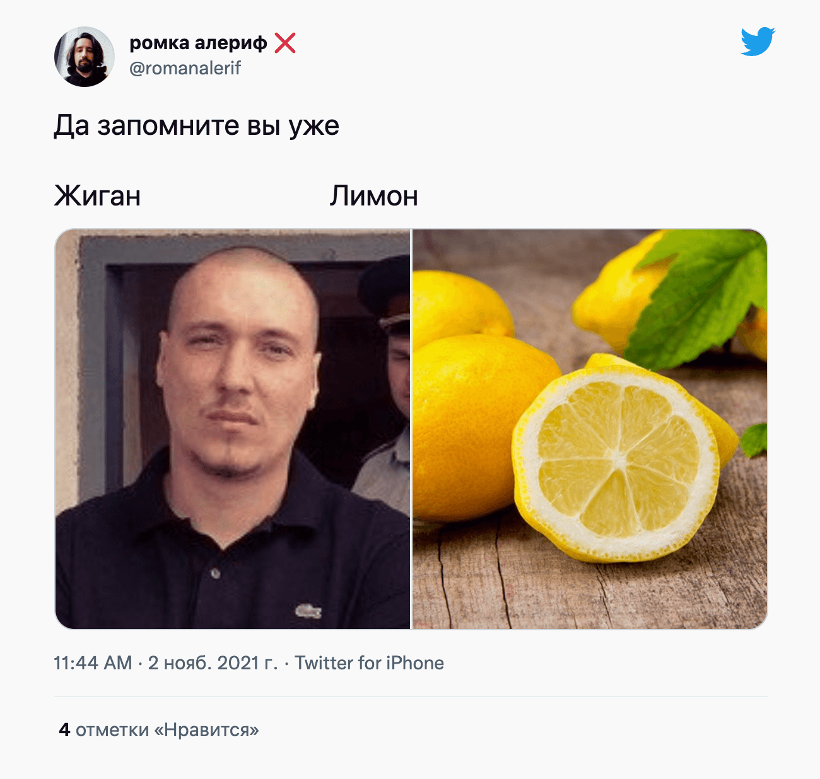Open the @romanalerif handle link
The width and height of the screenshot is (820, 779).
point(185,68)
